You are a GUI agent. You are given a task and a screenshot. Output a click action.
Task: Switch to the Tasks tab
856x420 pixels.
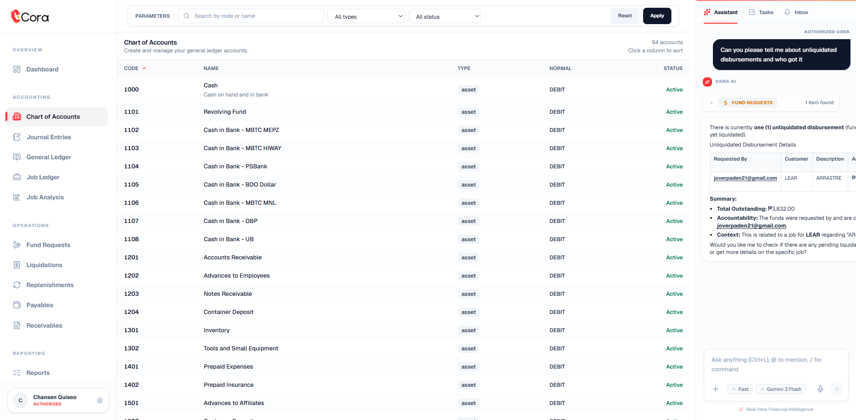tap(761, 12)
